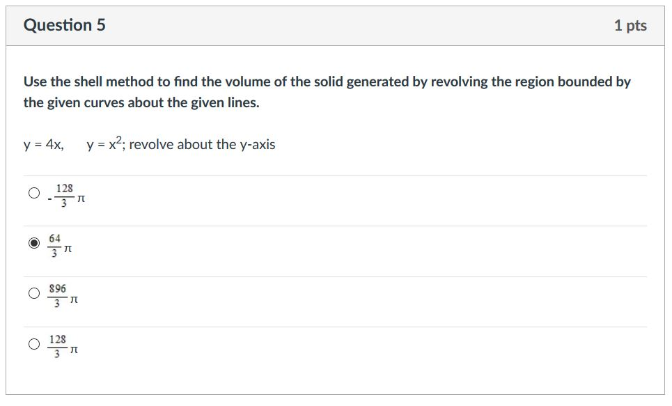Click the first empty radio circle
The height and width of the screenshot is (406, 672).
coord(33,193)
